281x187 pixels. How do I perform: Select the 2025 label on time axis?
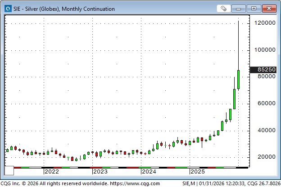[197, 171]
